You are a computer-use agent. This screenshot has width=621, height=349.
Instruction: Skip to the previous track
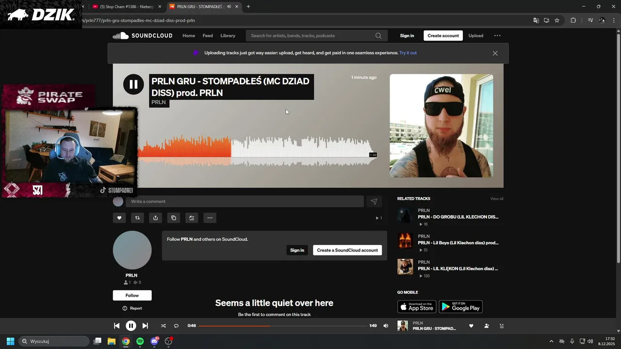[116, 326]
